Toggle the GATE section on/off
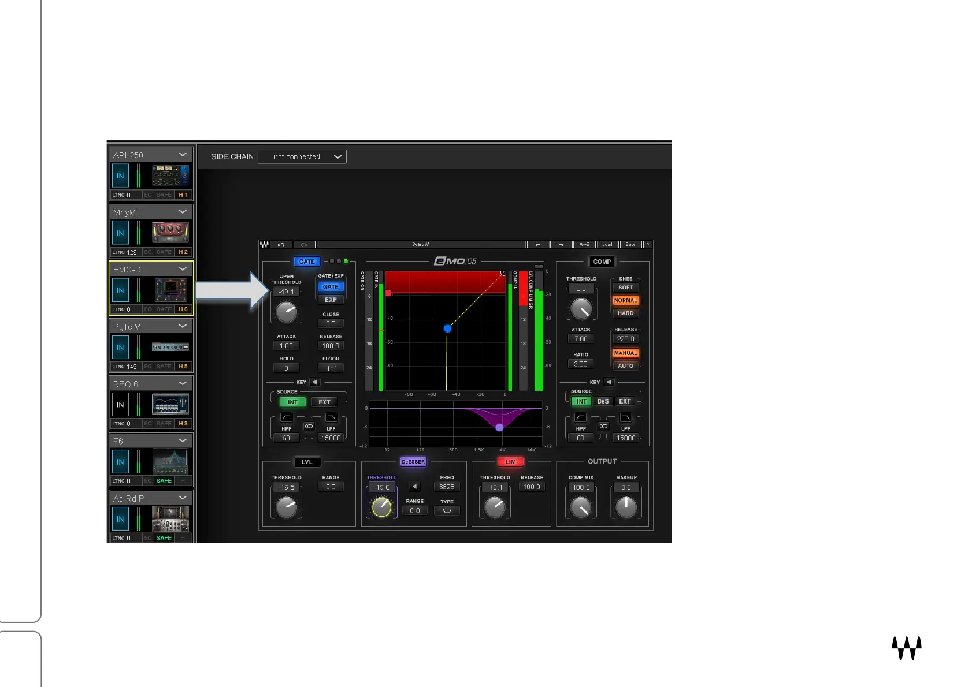The image size is (972, 687). (x=307, y=262)
